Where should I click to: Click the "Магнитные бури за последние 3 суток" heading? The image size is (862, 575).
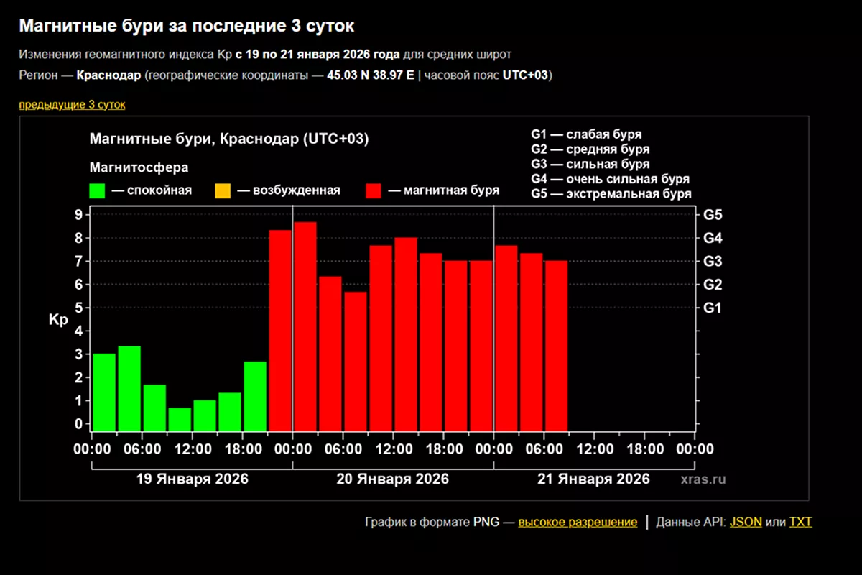186,27
